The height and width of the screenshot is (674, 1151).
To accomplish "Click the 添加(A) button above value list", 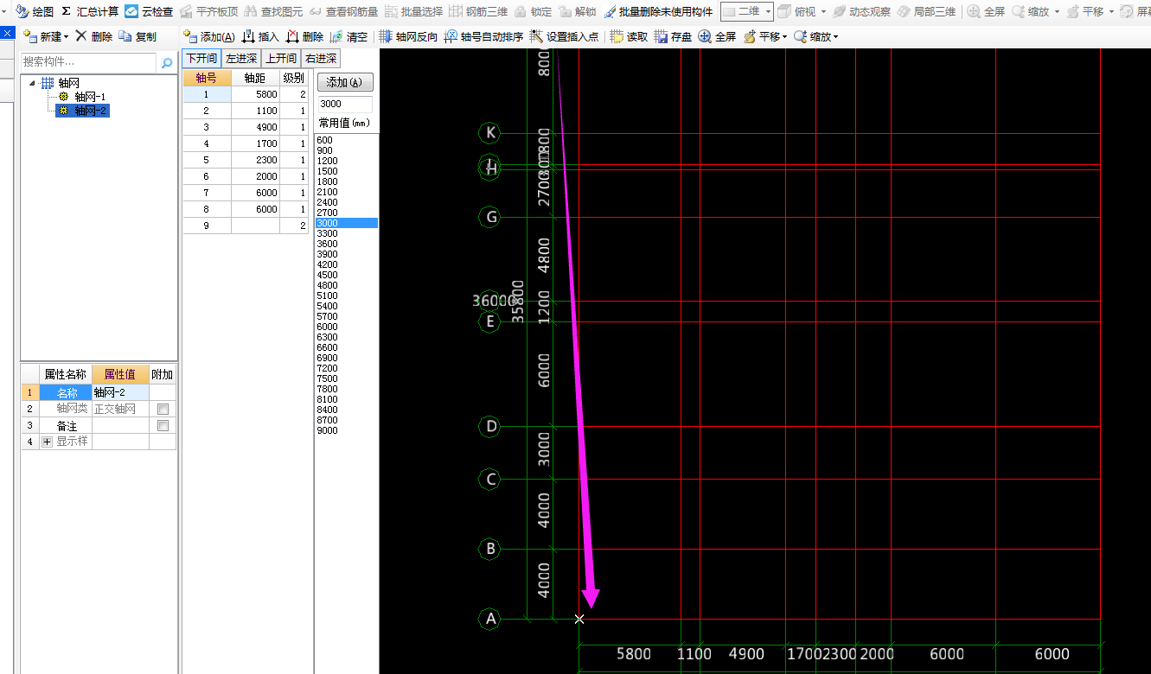I will point(346,82).
